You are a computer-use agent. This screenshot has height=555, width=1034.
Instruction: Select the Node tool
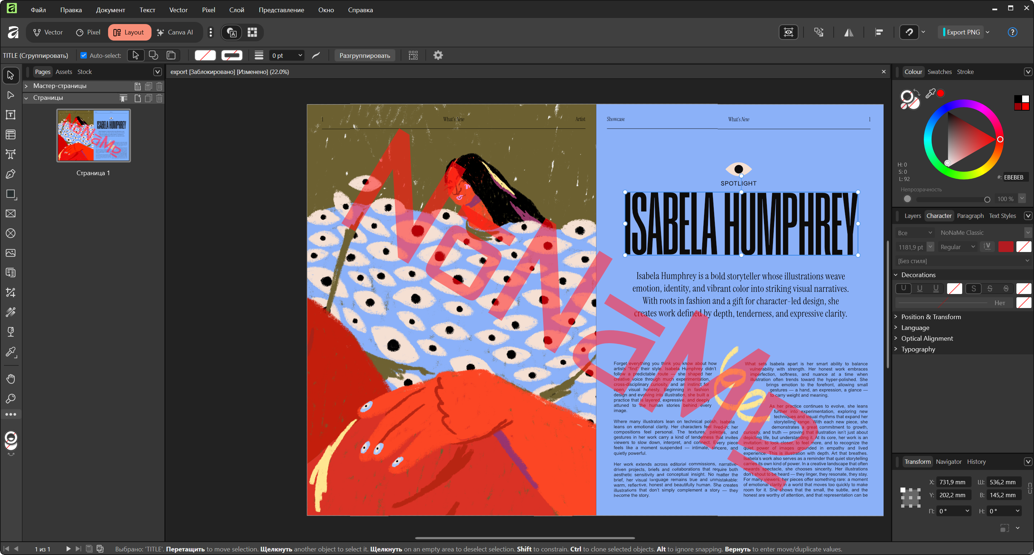click(x=11, y=95)
